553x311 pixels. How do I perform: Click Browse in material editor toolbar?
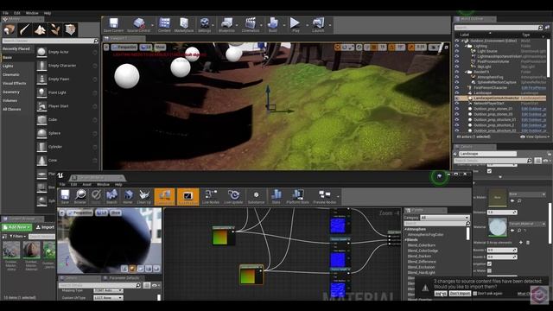(80, 197)
